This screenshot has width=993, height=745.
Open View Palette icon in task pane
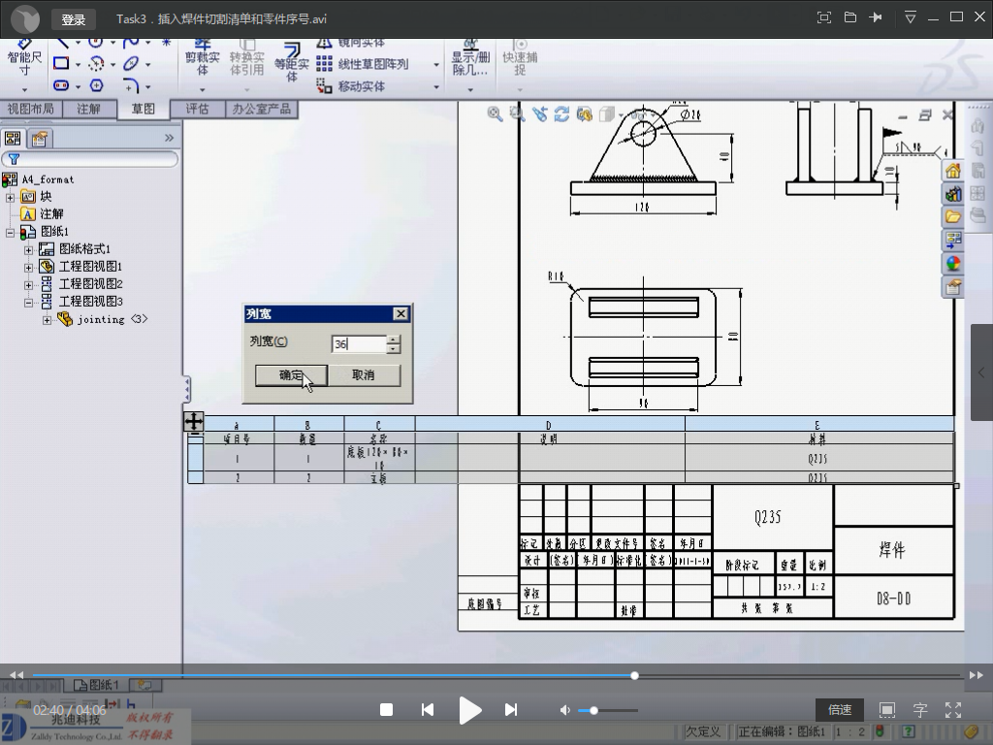(953, 241)
